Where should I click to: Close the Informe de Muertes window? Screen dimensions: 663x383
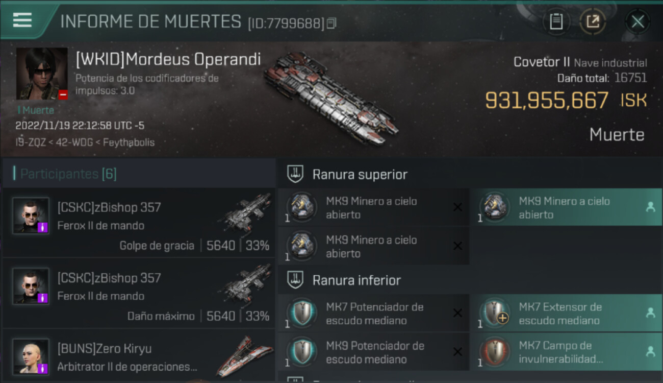pyautogui.click(x=637, y=21)
